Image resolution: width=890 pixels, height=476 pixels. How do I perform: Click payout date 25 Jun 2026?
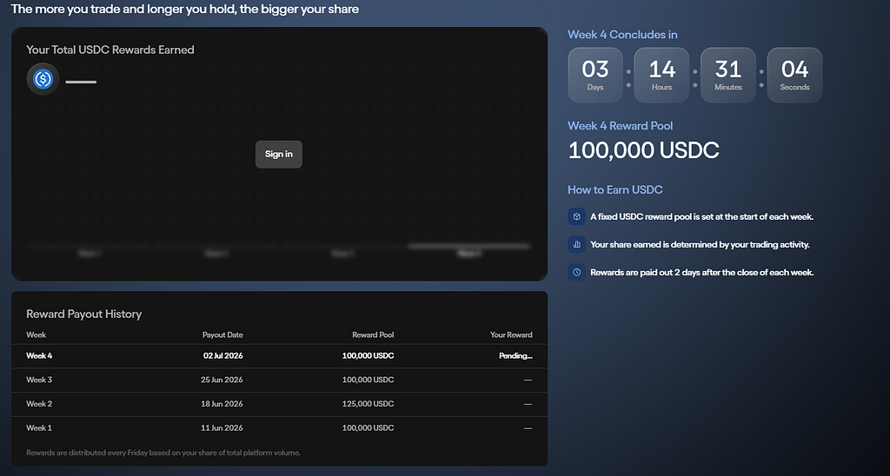point(222,380)
